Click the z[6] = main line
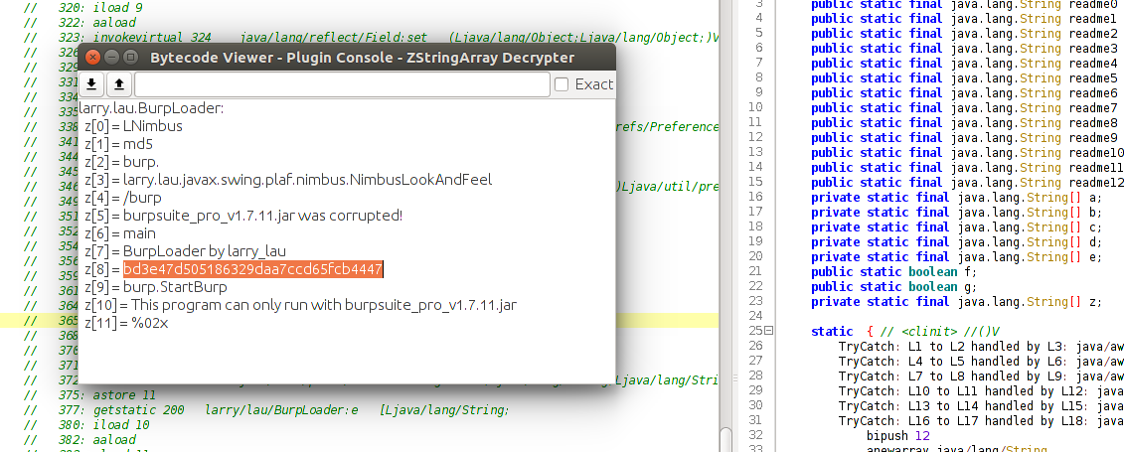This screenshot has width=1124, height=452. click(x=119, y=233)
